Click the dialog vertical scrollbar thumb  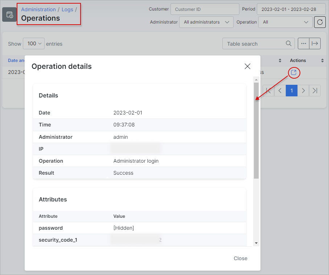point(256,130)
